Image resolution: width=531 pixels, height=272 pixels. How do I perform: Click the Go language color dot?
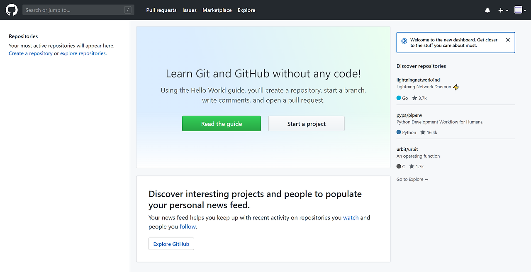(x=399, y=98)
